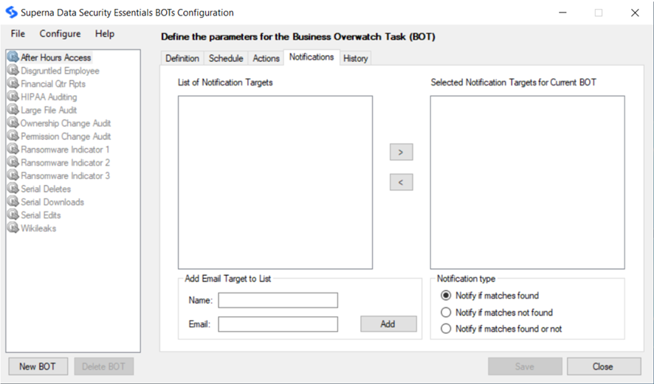Click the List of Notification Targets box
Viewport: 654px width, 384px height.
(x=275, y=183)
